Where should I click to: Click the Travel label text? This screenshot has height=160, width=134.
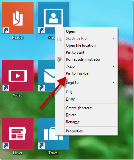pos(54,153)
